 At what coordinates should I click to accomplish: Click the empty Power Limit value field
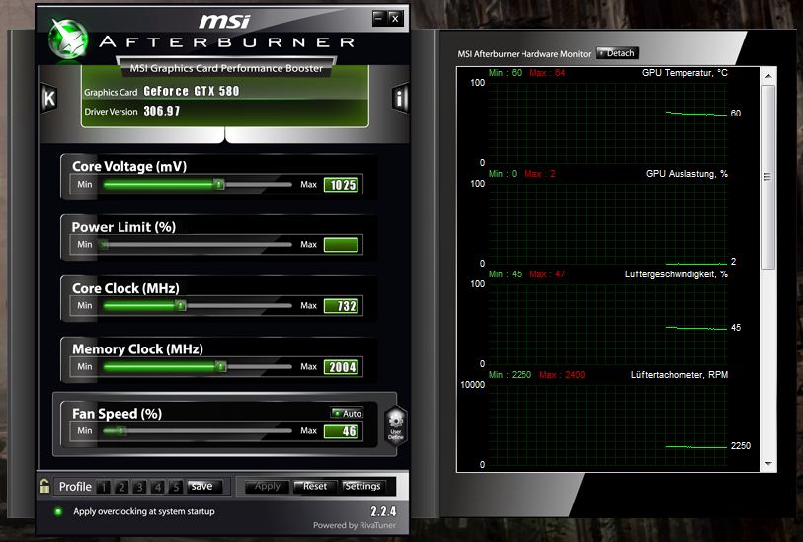tap(341, 245)
